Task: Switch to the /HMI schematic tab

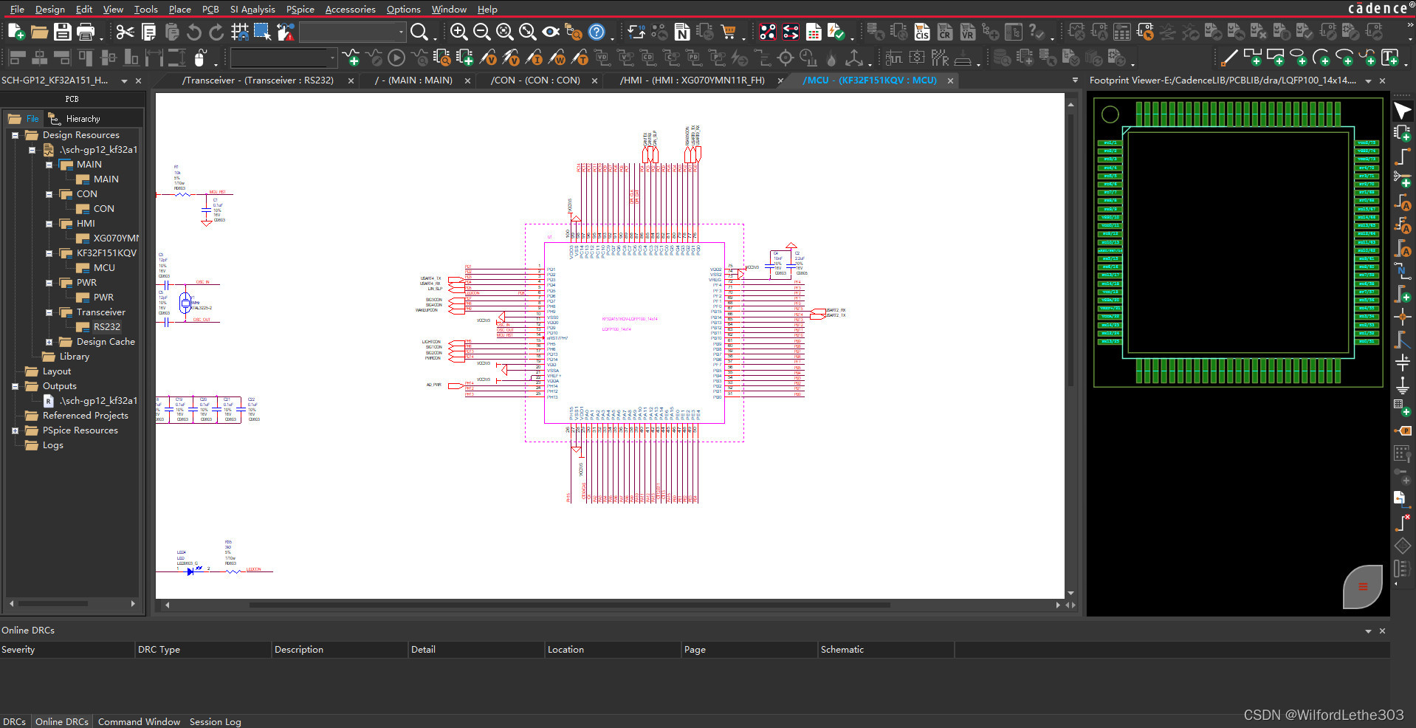Action: 692,80
